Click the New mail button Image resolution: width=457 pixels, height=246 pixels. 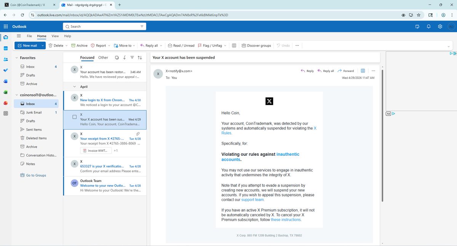click(x=27, y=45)
